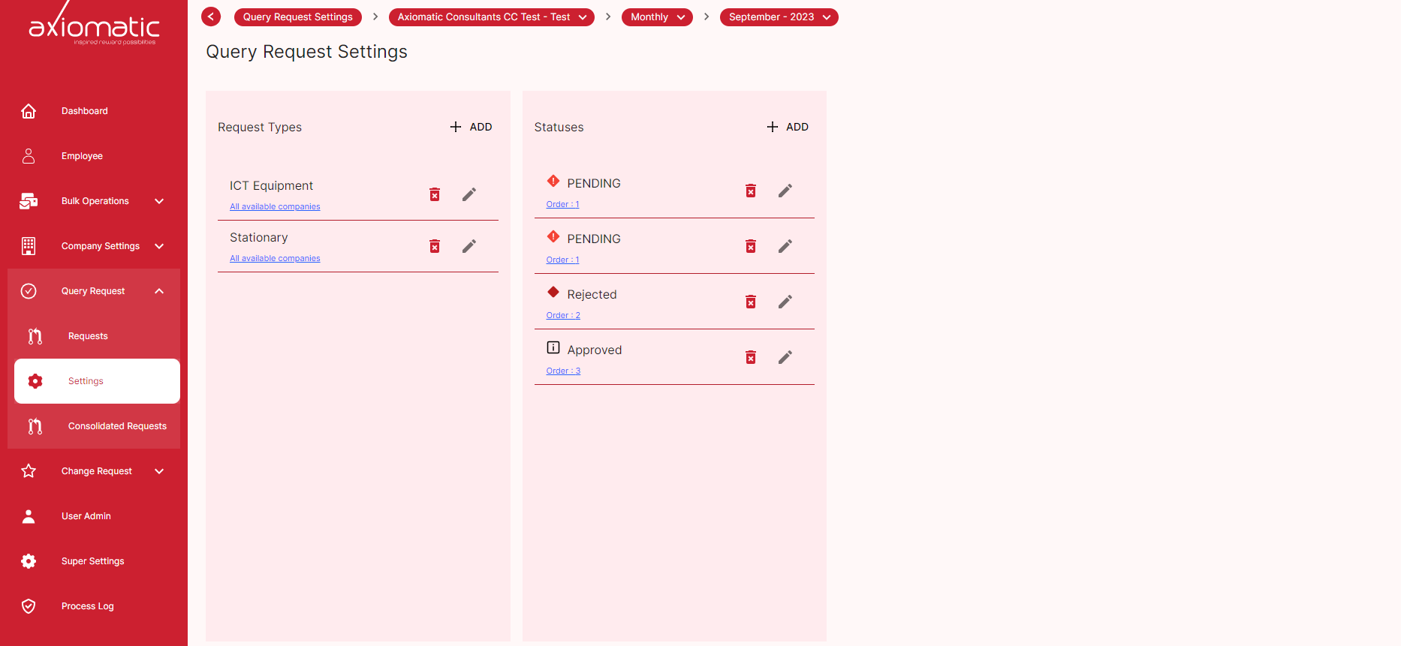Open Process Log menu item
This screenshot has height=646, width=1401.
click(94, 606)
